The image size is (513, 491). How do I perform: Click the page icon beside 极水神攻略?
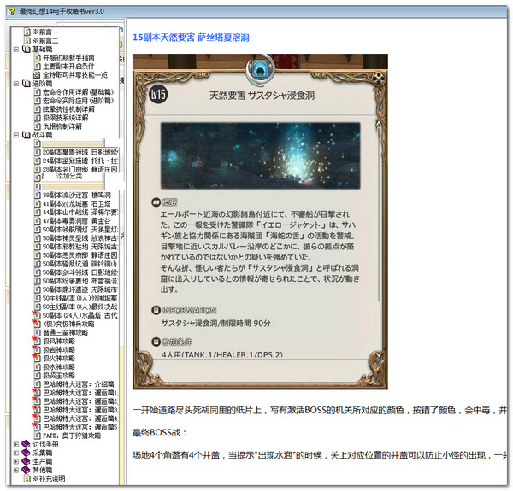click(x=38, y=366)
